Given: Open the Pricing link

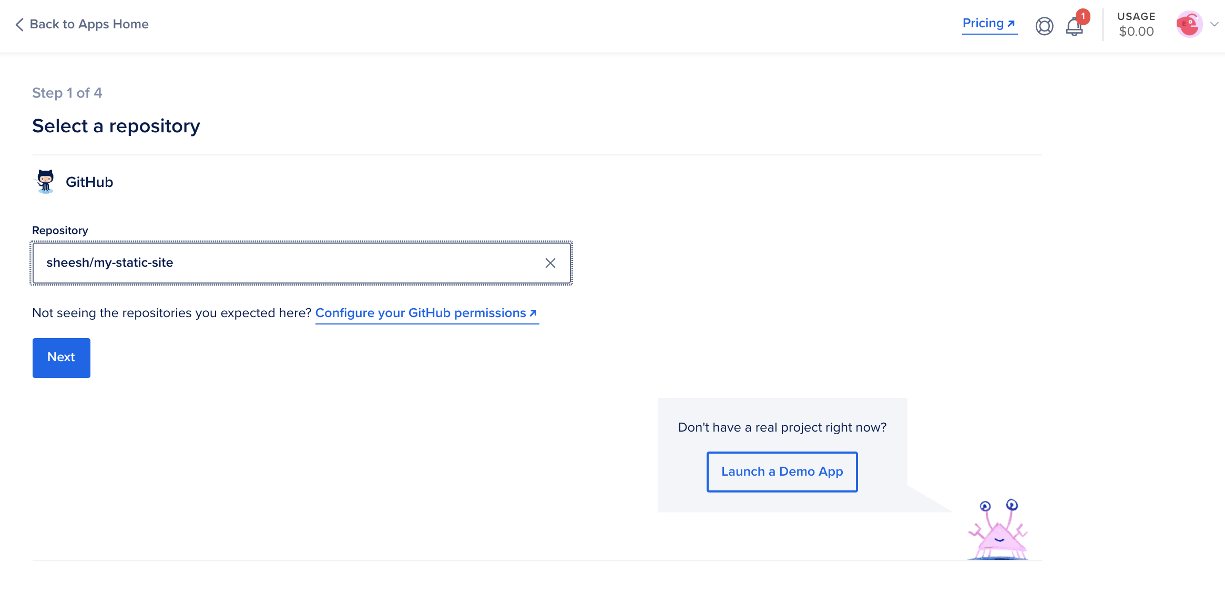Looking at the screenshot, I should click(x=983, y=24).
